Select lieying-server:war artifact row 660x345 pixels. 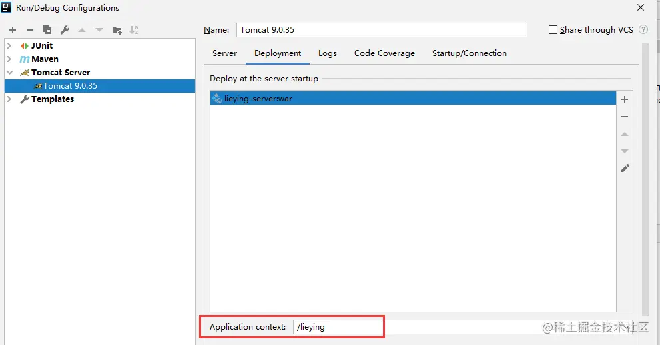(x=413, y=99)
